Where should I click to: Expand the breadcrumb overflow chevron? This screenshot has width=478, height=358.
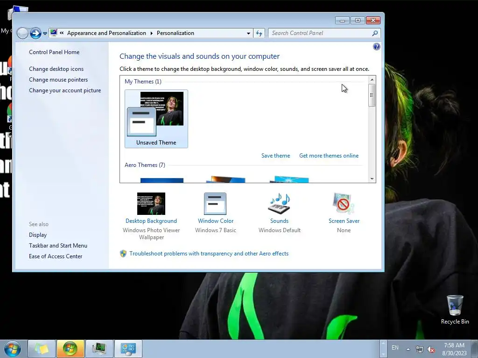[62, 33]
